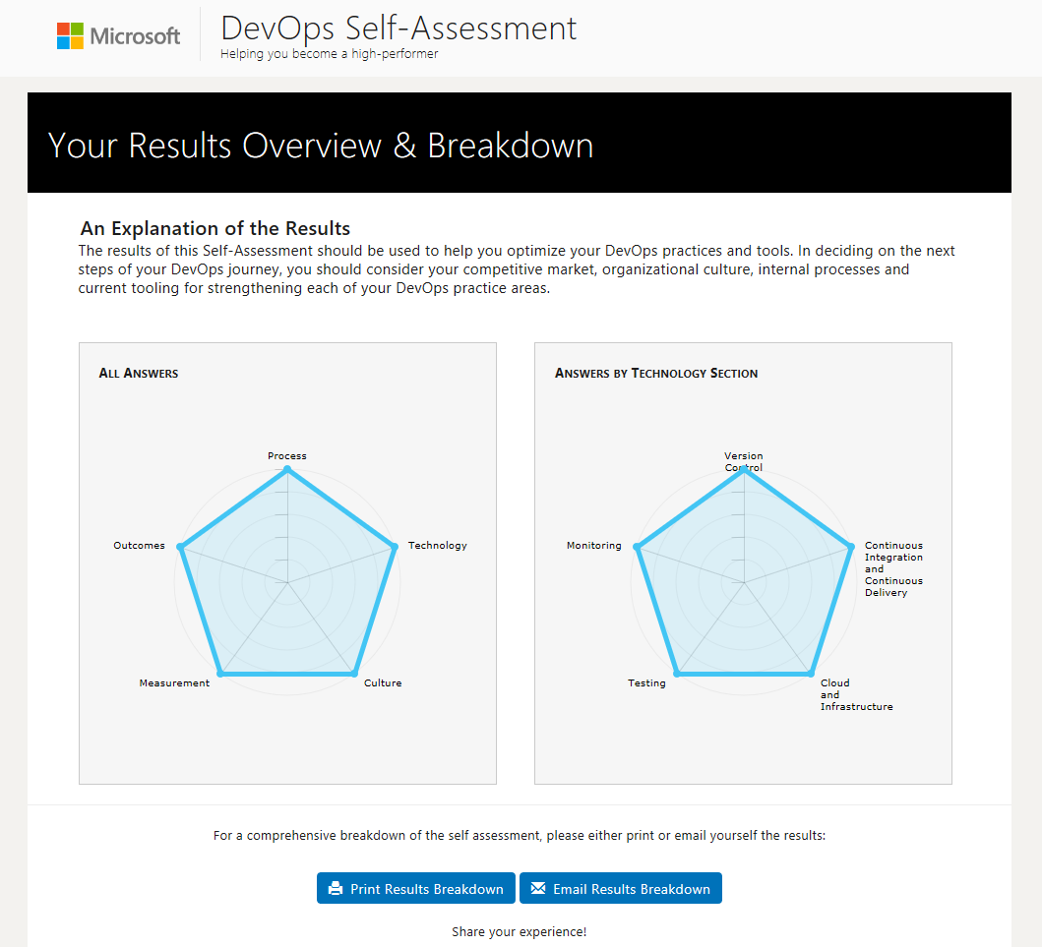This screenshot has width=1042, height=947.
Task: Select the Version Control data point
Action: [744, 469]
